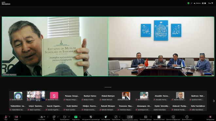Image resolution: width=216 pixels, height=121 pixels.
Task: Open the View menu at top right
Action: point(211,3)
